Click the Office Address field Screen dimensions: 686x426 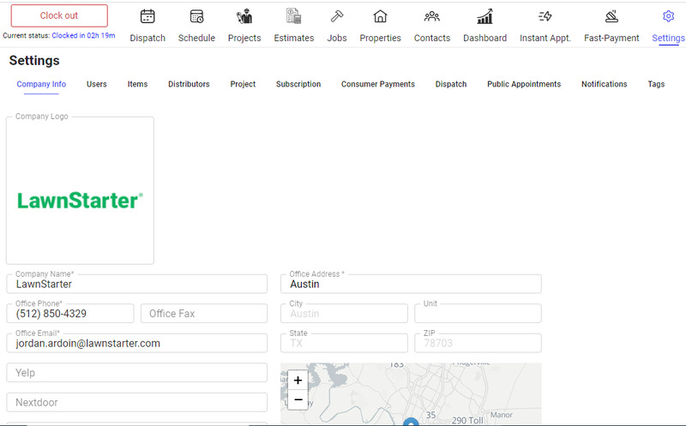[x=411, y=284]
